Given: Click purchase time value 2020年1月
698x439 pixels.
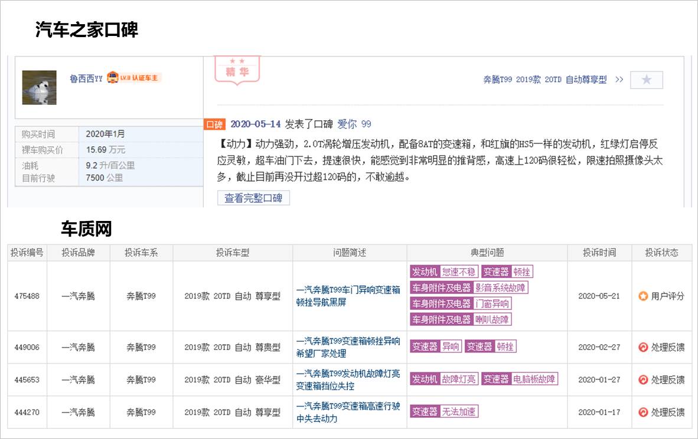Looking at the screenshot, I should pyautogui.click(x=105, y=134).
